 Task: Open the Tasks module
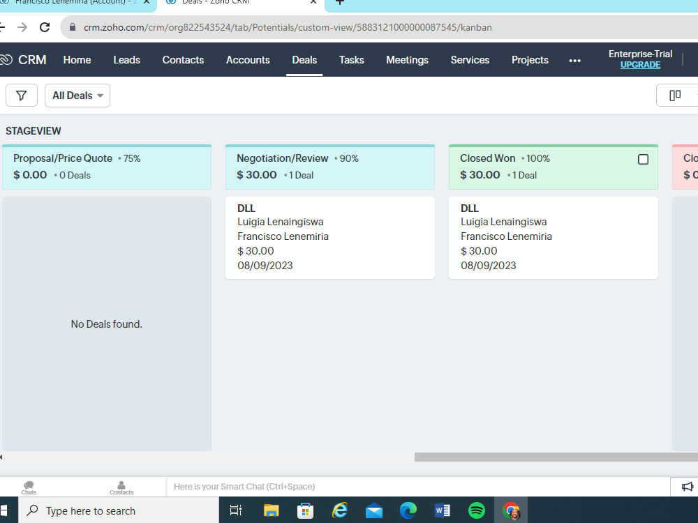pyautogui.click(x=352, y=59)
